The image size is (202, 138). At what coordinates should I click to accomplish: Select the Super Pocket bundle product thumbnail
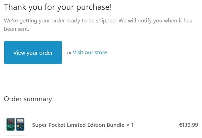15,125
